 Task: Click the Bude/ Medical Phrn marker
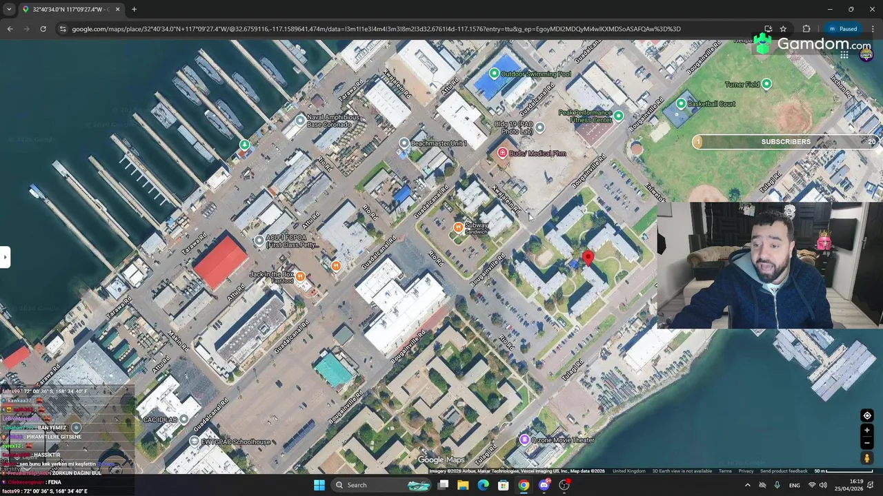[502, 153]
